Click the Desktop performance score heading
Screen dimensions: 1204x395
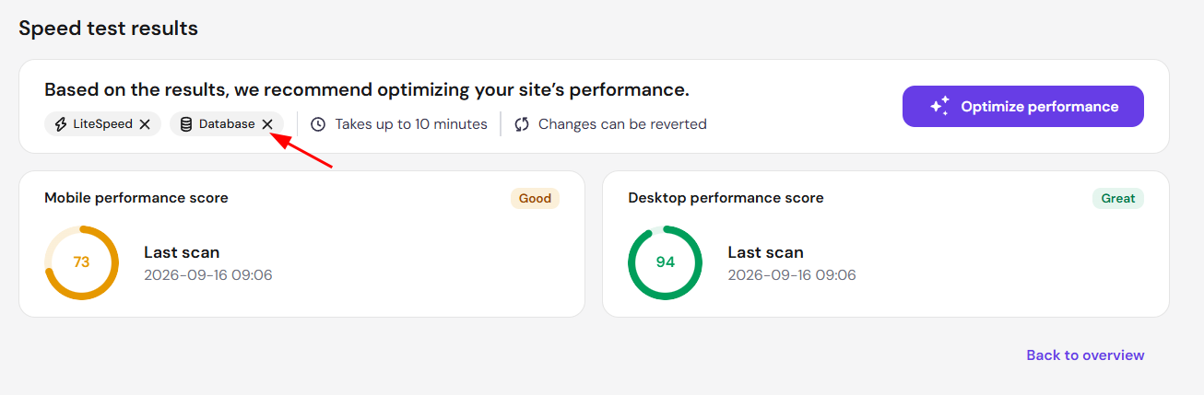(x=726, y=198)
